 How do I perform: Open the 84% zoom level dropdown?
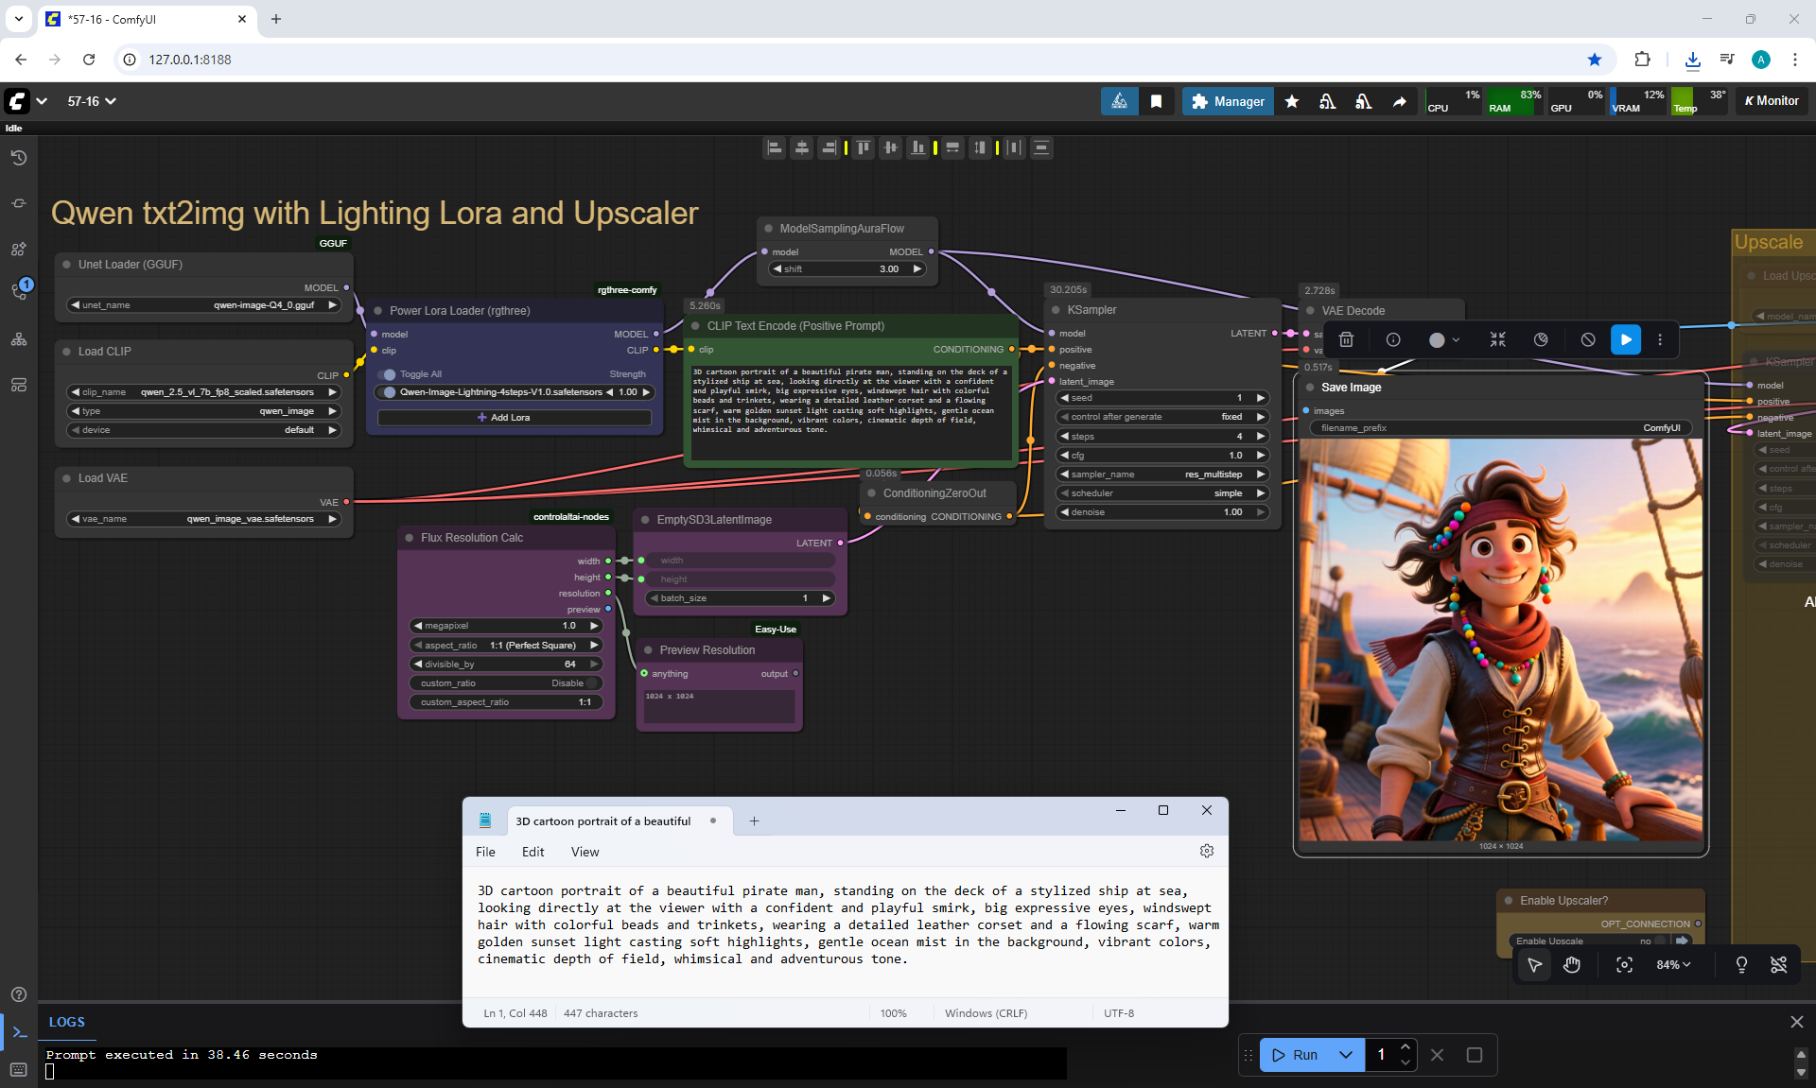1672,965
